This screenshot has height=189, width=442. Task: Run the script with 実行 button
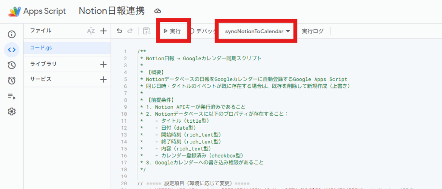pos(173,31)
